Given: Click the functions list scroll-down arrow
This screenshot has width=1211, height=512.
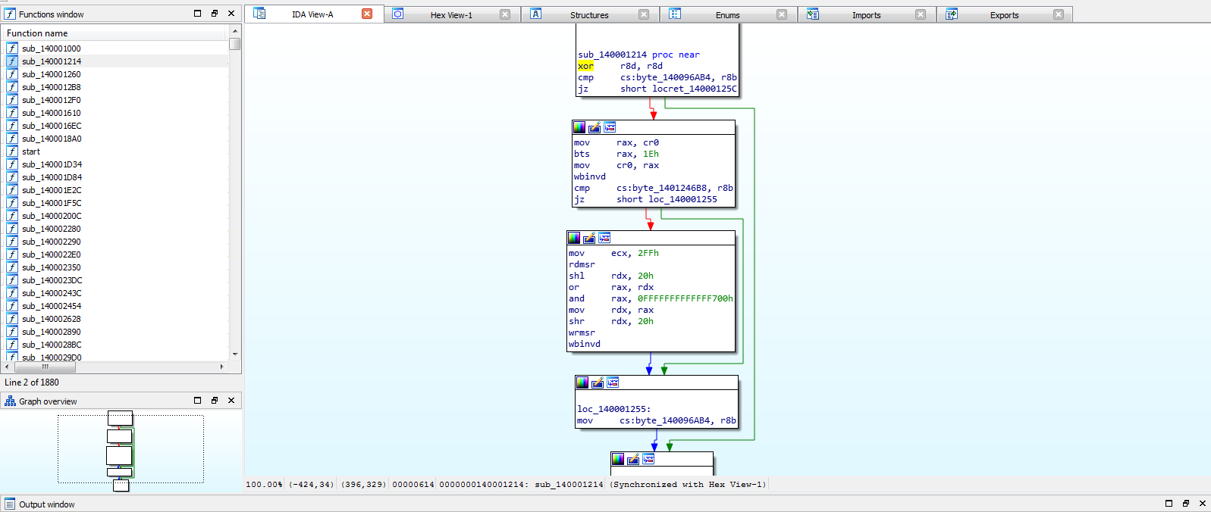Looking at the screenshot, I should (235, 354).
